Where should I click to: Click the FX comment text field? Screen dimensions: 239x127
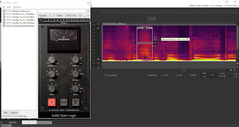click(x=62, y=11)
